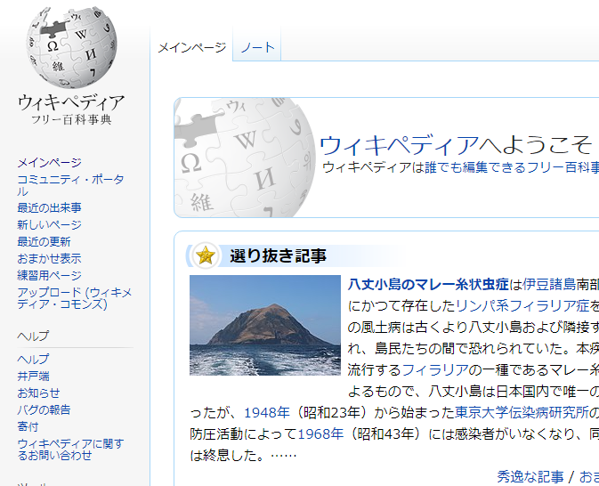
Task: Open お知らせ announcements link
Action: click(x=38, y=393)
